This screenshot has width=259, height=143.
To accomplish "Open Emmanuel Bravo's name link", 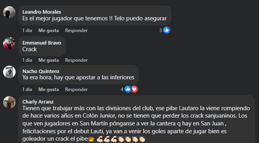I will pyautogui.click(x=42, y=43).
